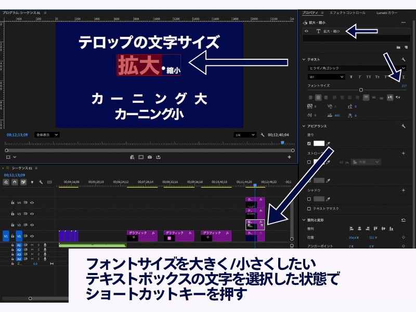This screenshot has height=312, width=416.
Task: Click the Export Frame camera icon
Action: pyautogui.click(x=150, y=157)
